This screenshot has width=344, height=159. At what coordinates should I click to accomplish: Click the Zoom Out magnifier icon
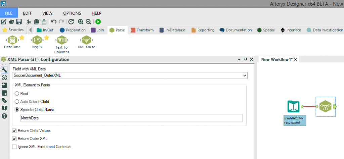point(88,22)
